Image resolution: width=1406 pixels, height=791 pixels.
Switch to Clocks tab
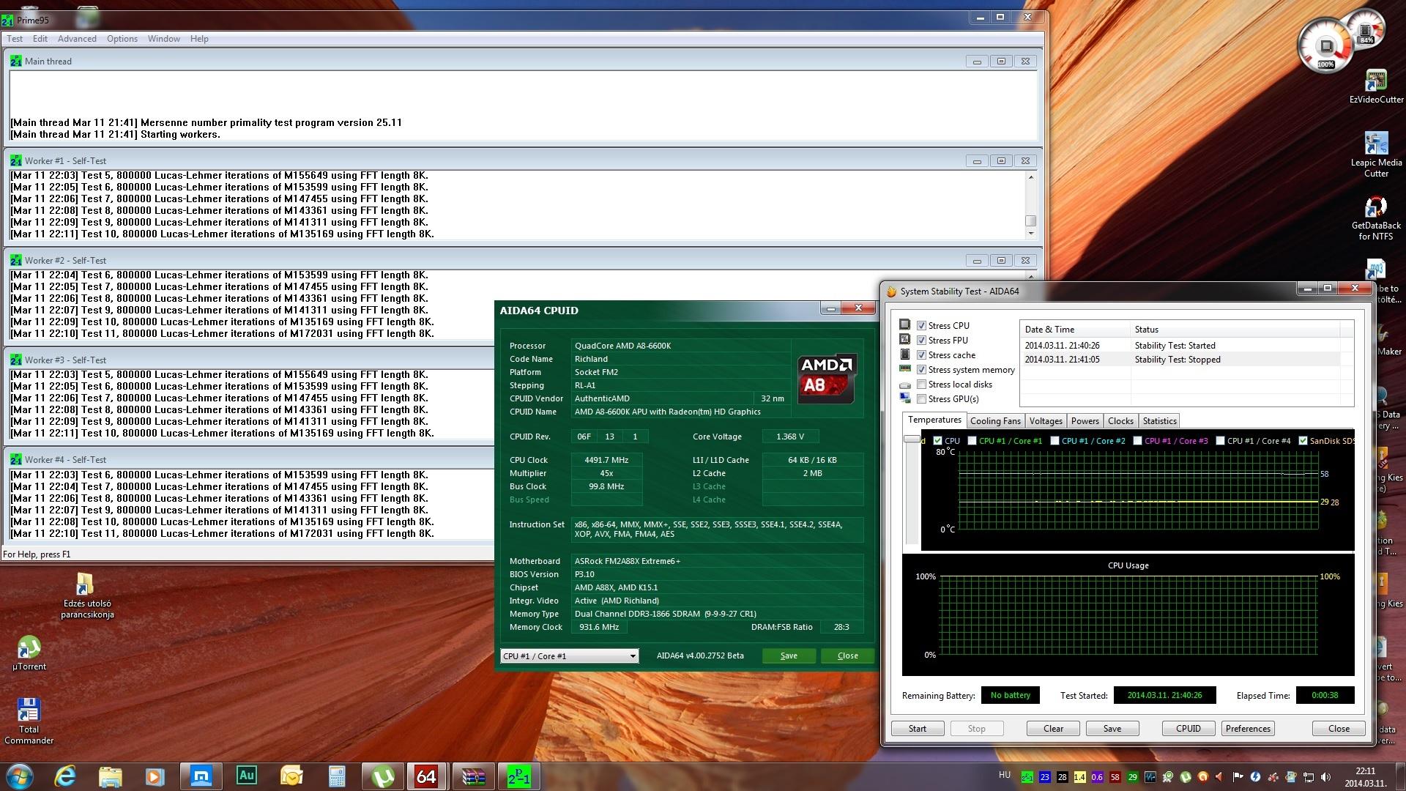pyautogui.click(x=1120, y=421)
